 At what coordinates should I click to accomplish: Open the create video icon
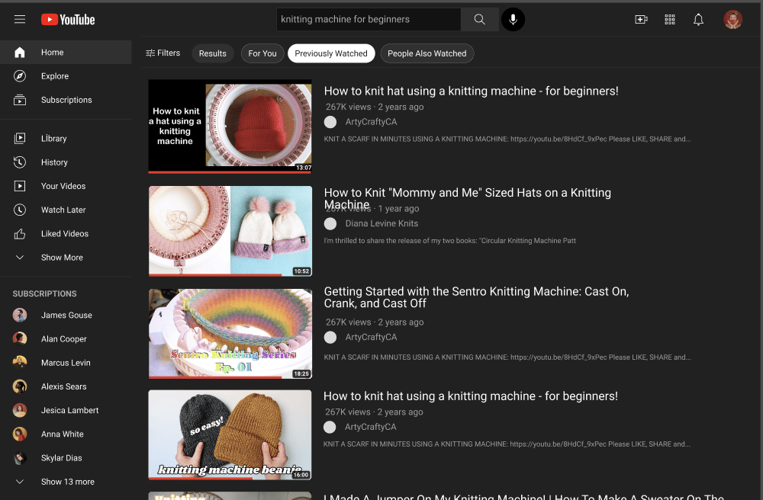642,20
